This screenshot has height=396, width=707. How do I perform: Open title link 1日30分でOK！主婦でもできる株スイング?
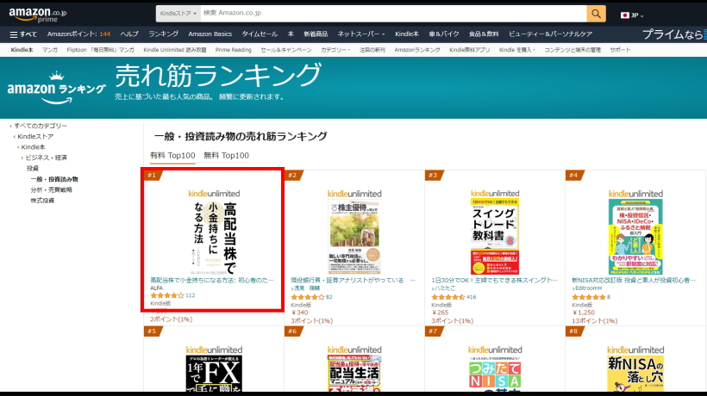pyautogui.click(x=495, y=281)
